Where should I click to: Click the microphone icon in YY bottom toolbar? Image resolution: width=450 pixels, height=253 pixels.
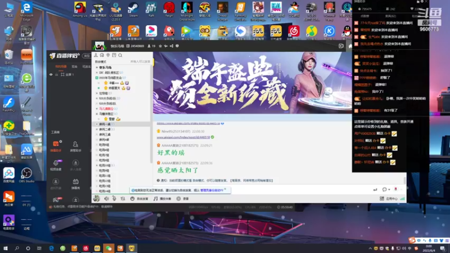pyautogui.click(x=114, y=198)
